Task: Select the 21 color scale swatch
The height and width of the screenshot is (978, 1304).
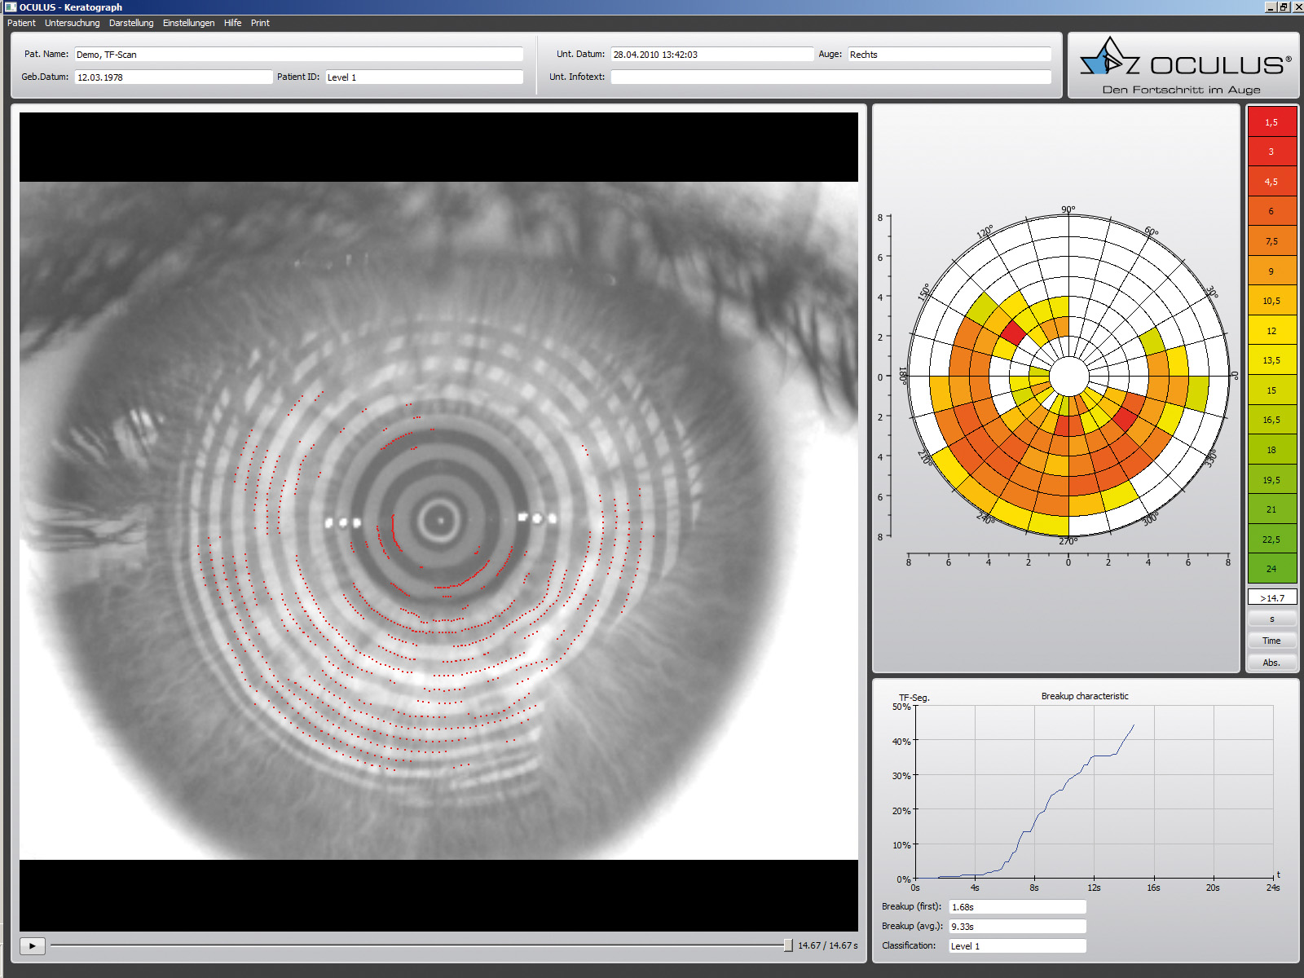Action: tap(1272, 509)
